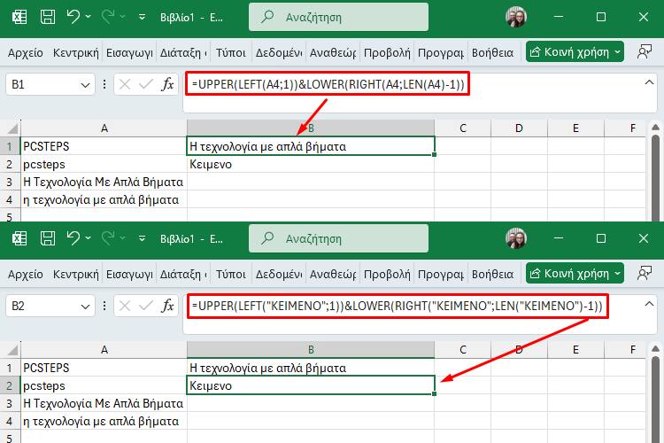Click the Cancel X in the top formula bar
664x443 pixels.
click(125, 84)
